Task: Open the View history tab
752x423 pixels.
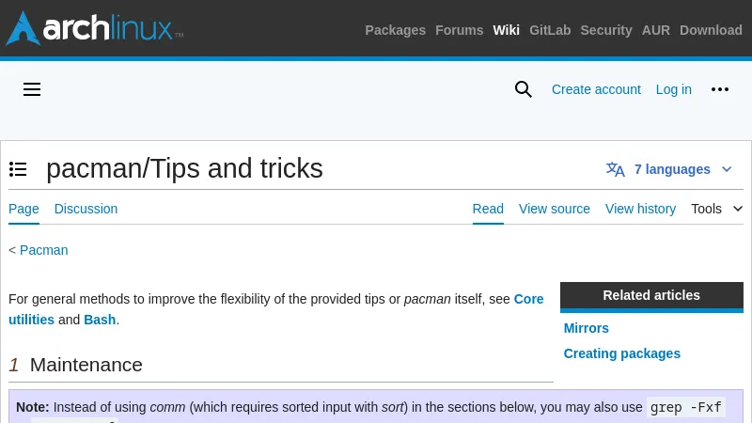Action: (x=640, y=209)
